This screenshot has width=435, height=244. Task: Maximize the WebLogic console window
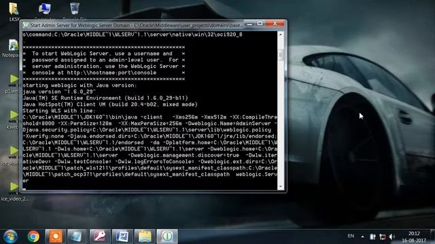(x=260, y=24)
